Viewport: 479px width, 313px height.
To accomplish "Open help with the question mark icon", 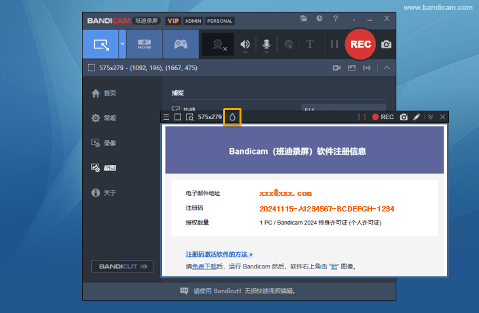I will pyautogui.click(x=335, y=18).
